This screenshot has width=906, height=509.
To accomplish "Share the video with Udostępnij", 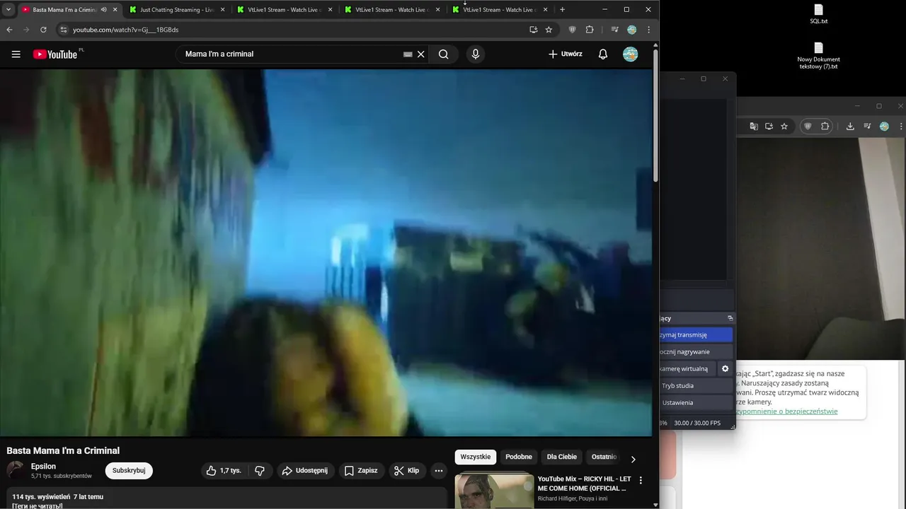I will [305, 471].
